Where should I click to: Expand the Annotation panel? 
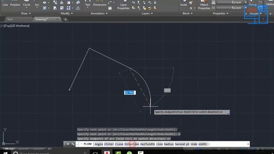coord(99,13)
